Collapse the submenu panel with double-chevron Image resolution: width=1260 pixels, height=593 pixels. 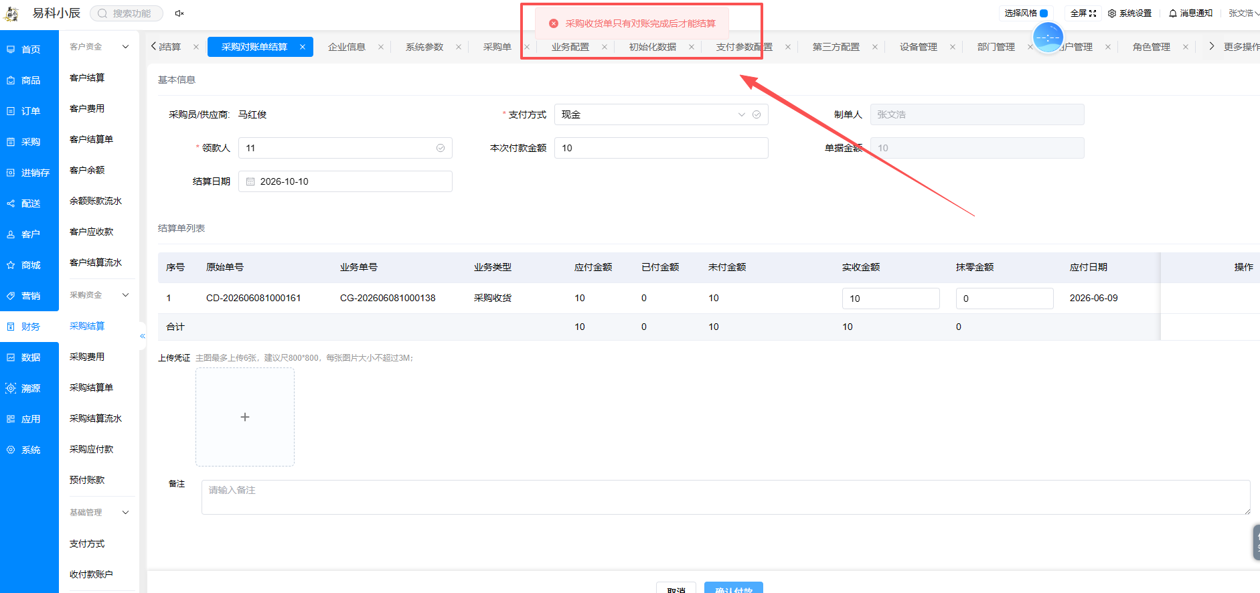[143, 336]
